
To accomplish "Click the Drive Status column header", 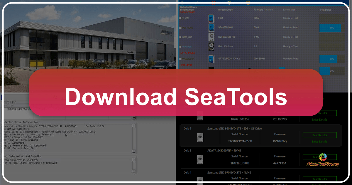I will coord(290,9).
